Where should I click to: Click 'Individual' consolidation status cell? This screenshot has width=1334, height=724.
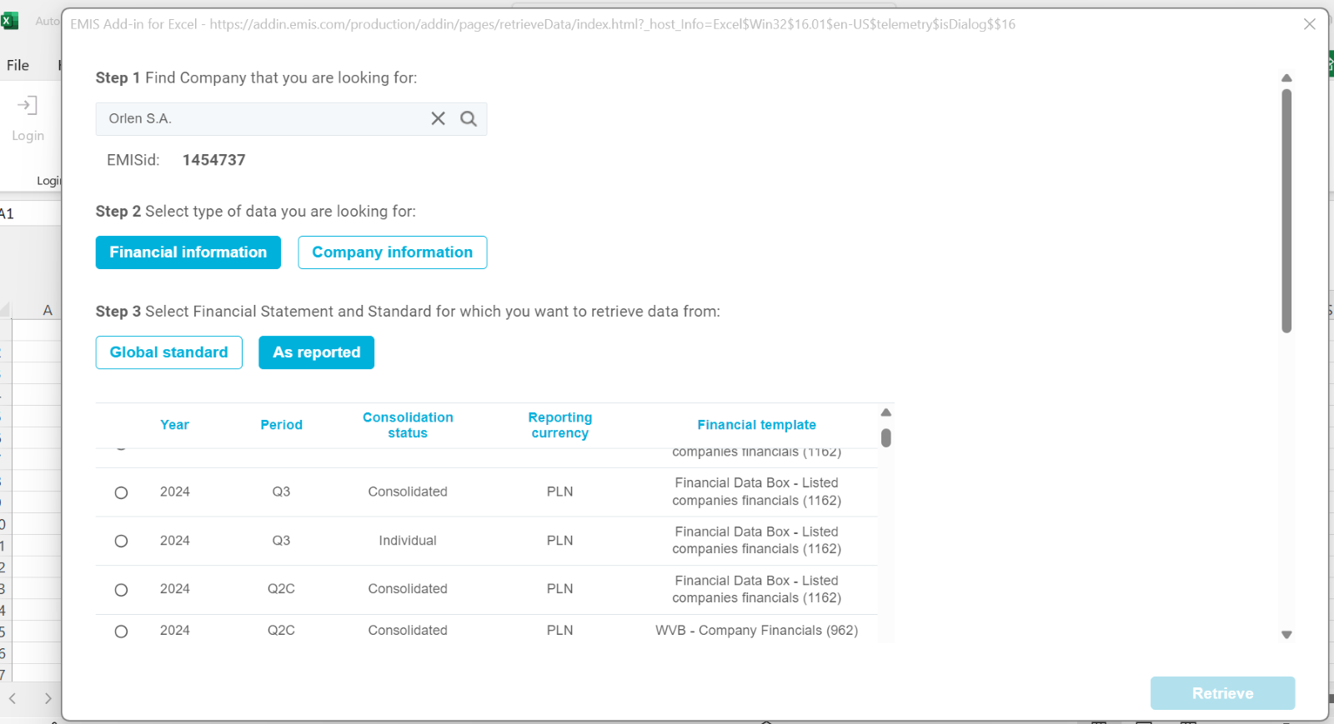(408, 541)
